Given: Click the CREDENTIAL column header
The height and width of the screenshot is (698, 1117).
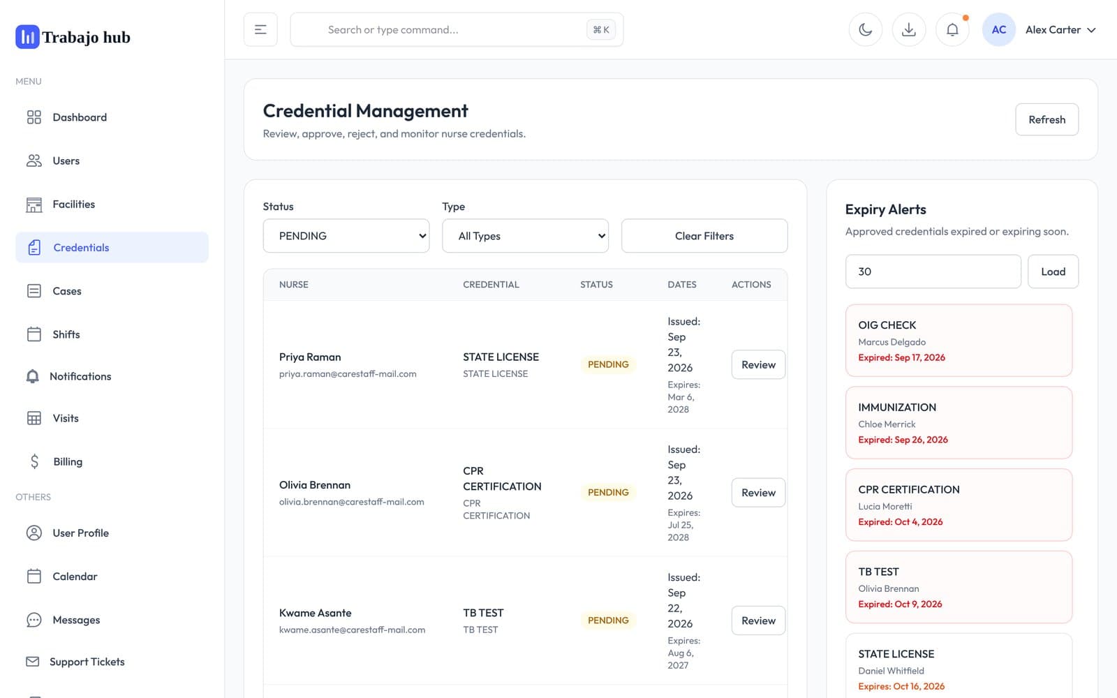Looking at the screenshot, I should pyautogui.click(x=491, y=285).
